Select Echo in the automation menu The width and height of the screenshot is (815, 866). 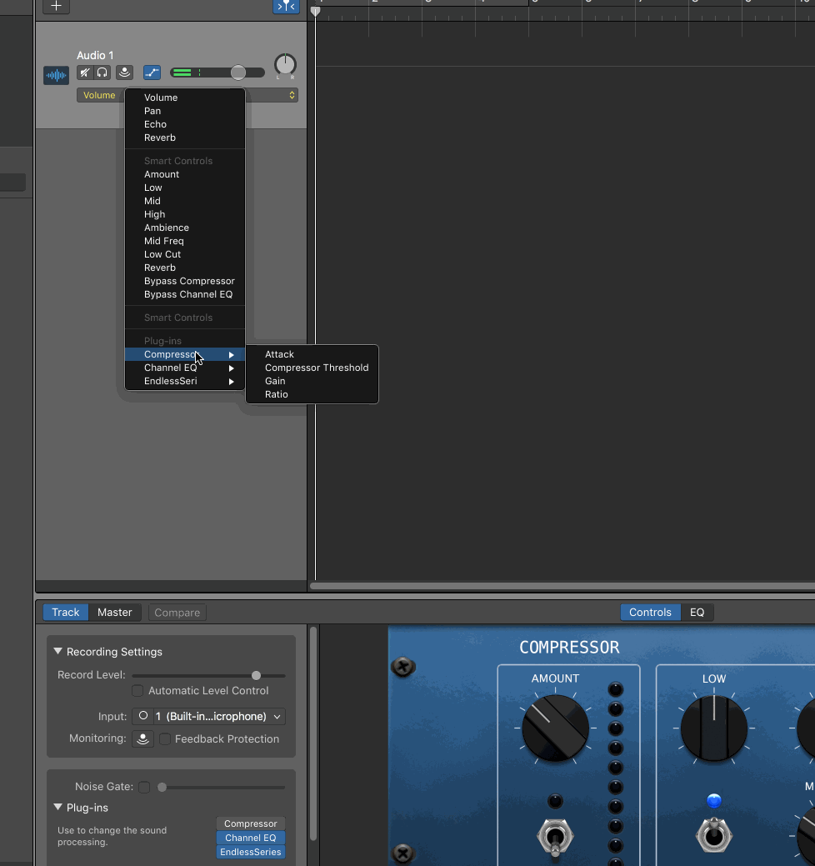185,124
